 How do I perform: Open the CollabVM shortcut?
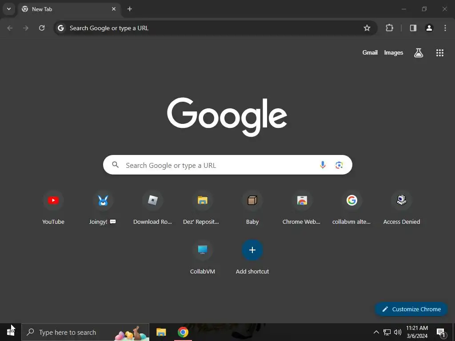tap(203, 258)
